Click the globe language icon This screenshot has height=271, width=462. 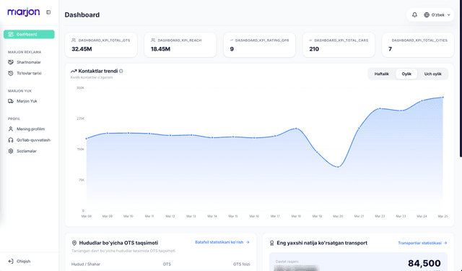coord(427,14)
